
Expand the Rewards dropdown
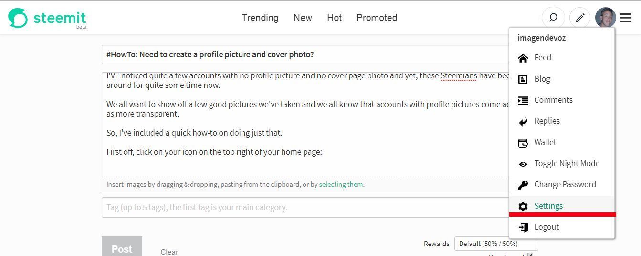pyautogui.click(x=496, y=244)
